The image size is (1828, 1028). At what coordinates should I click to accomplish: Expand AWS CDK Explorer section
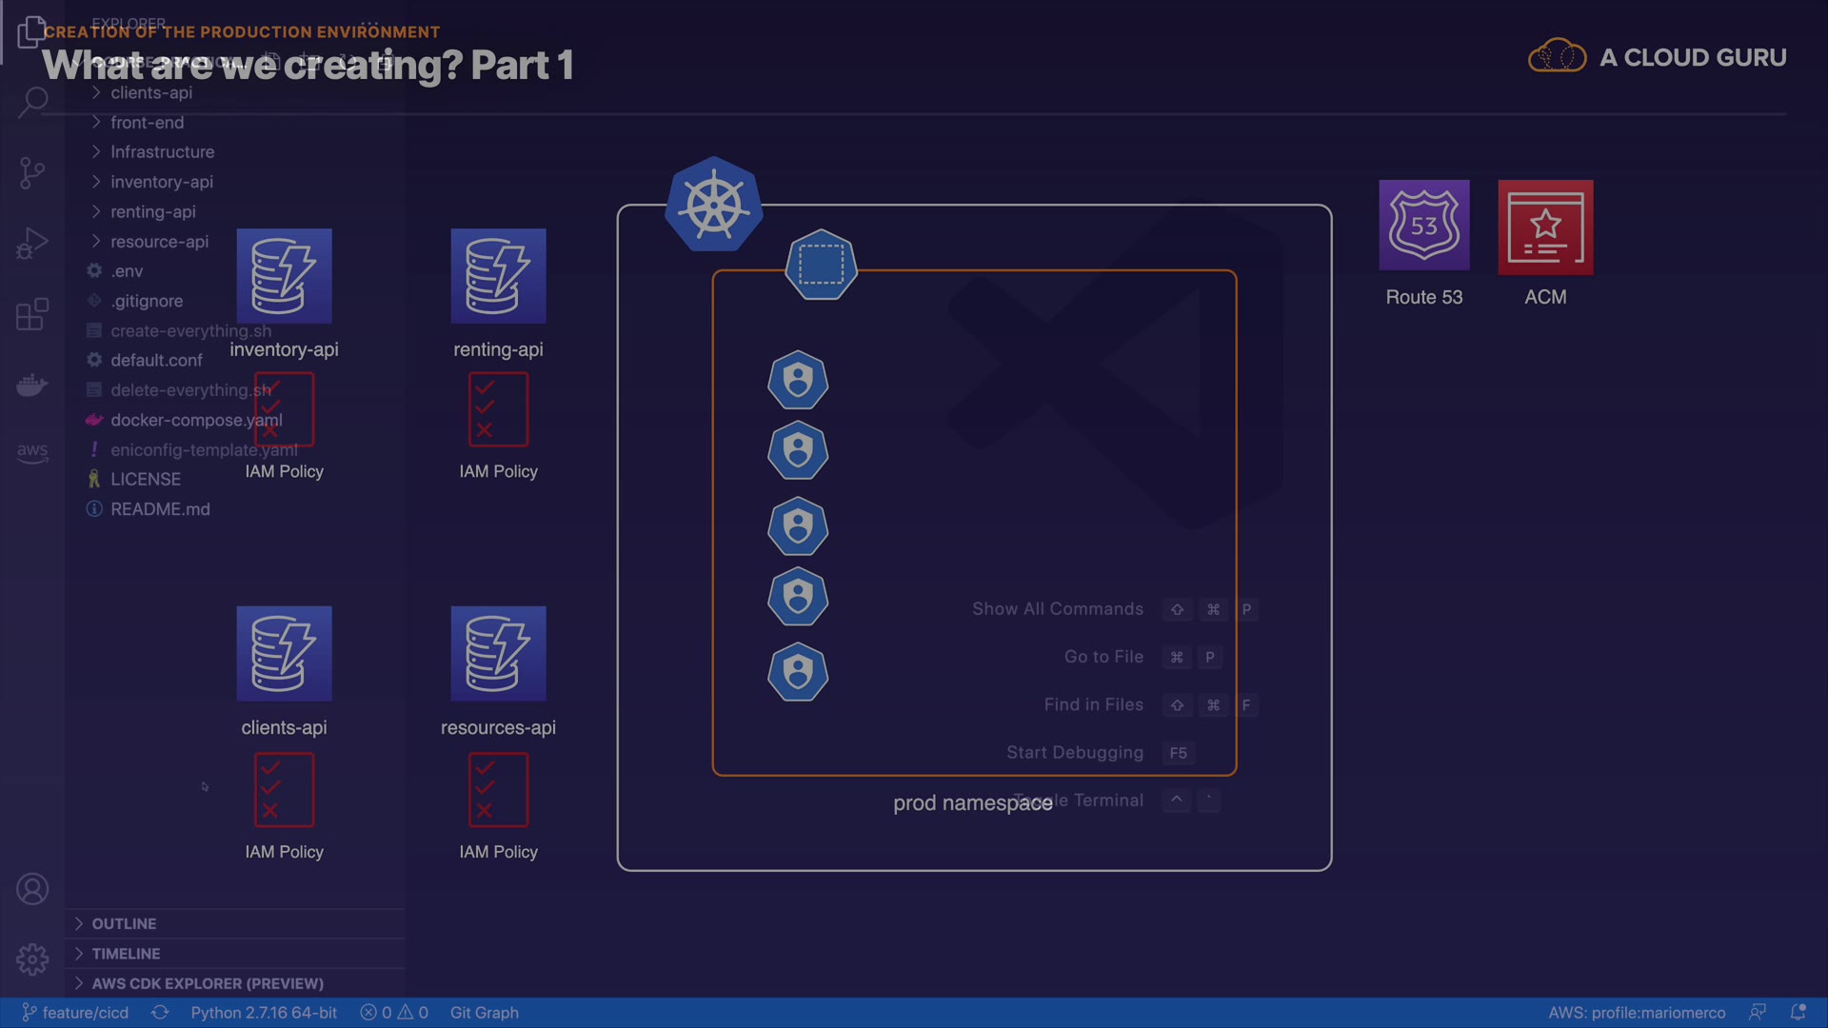pyautogui.click(x=207, y=983)
